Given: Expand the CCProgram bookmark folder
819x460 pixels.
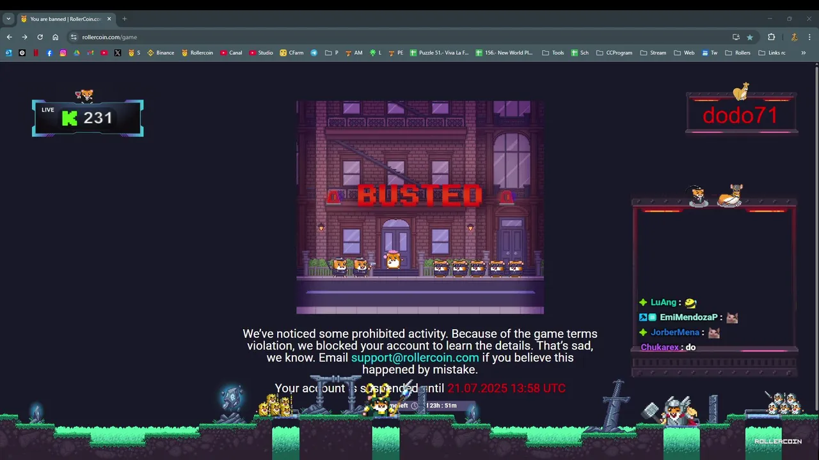Looking at the screenshot, I should tap(614, 53).
